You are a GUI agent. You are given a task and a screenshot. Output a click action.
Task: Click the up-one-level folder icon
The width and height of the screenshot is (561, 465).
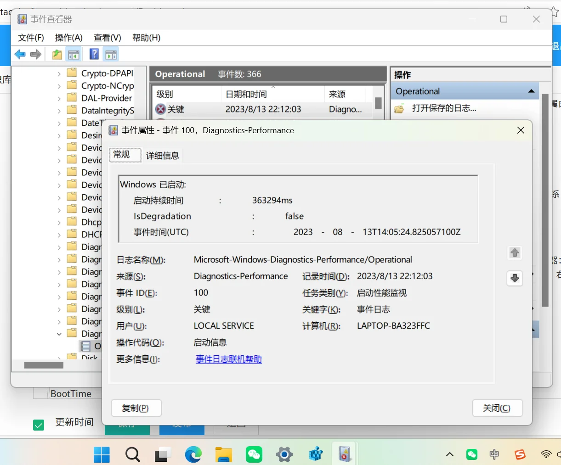point(57,54)
